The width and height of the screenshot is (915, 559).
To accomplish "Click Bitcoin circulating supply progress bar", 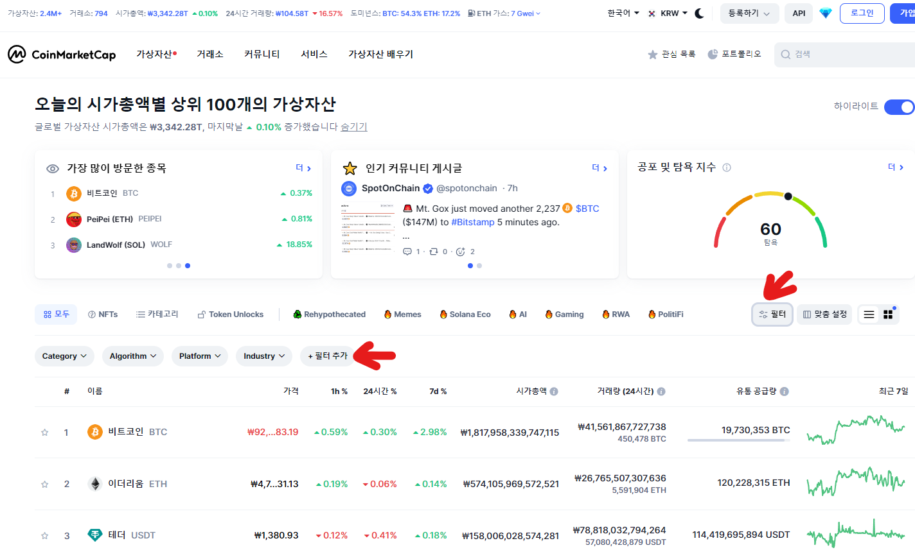I will coord(739,440).
